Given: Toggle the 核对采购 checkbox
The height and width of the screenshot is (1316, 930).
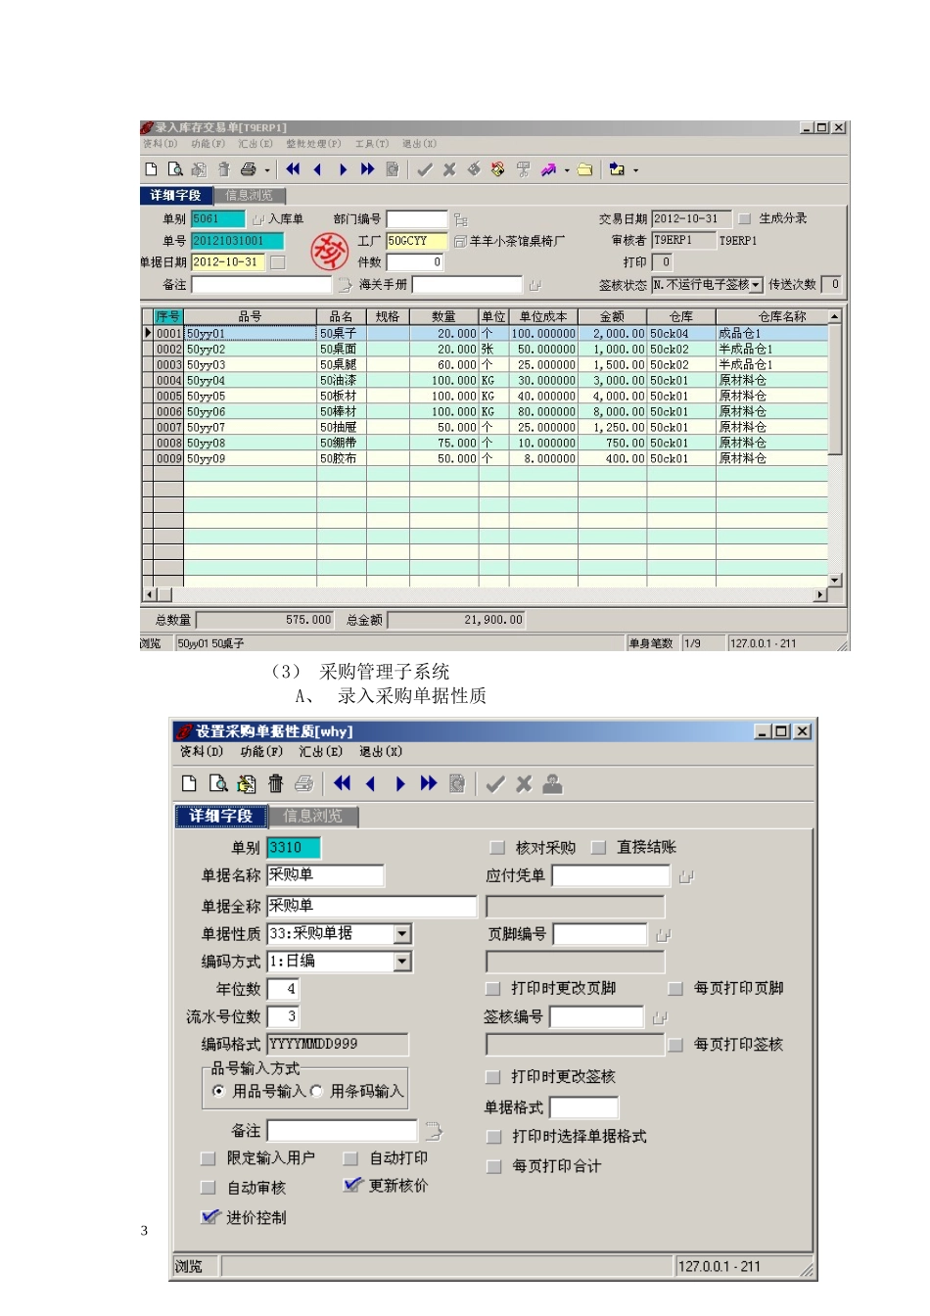Looking at the screenshot, I should point(497,848).
